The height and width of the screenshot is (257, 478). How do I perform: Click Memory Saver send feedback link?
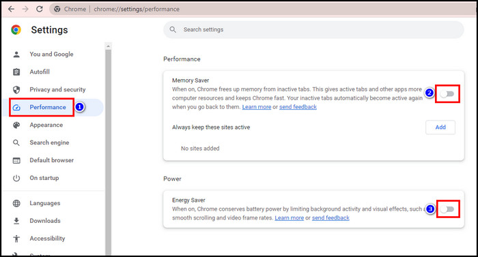tap(298, 107)
